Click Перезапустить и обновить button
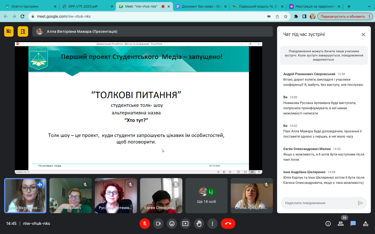375x234 pixels. [x=343, y=16]
